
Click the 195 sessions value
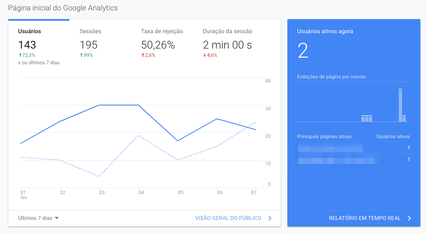click(88, 45)
